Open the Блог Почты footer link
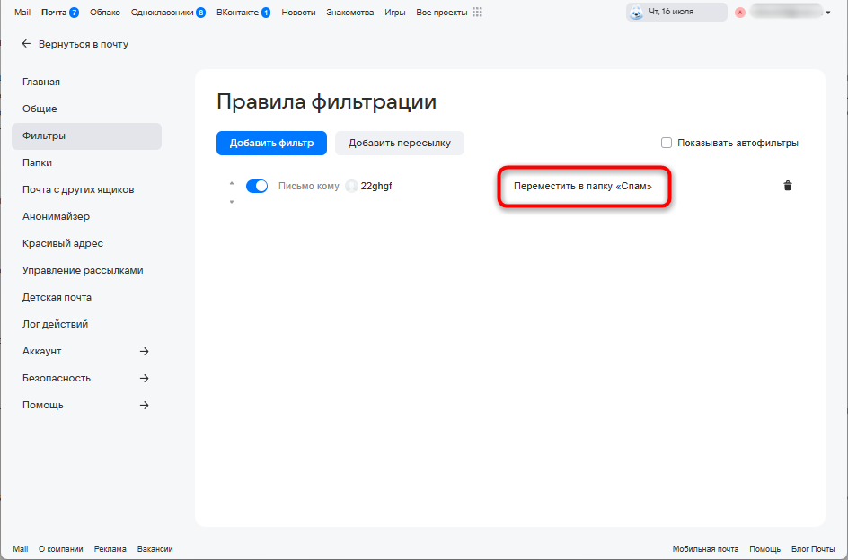This screenshot has height=560, width=848. (x=813, y=548)
